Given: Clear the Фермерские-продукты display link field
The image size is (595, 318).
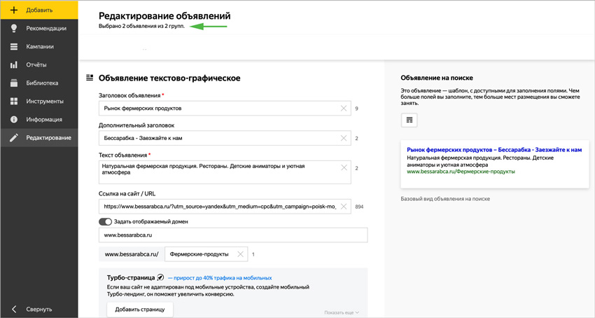Looking at the screenshot, I should [240, 254].
